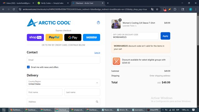Toggle Email me with news and offers
This screenshot has height=112, width=199.
[x=28, y=67]
